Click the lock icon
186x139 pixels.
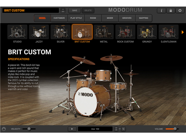pos(170,11)
